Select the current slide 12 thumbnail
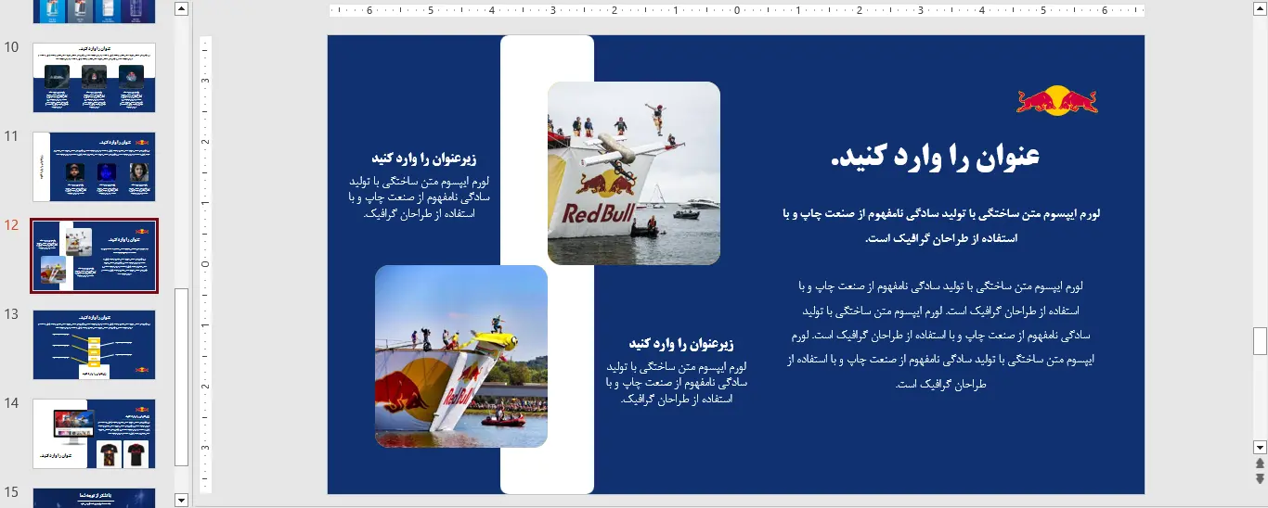Screen dimensions: 1268x508 click(x=94, y=256)
